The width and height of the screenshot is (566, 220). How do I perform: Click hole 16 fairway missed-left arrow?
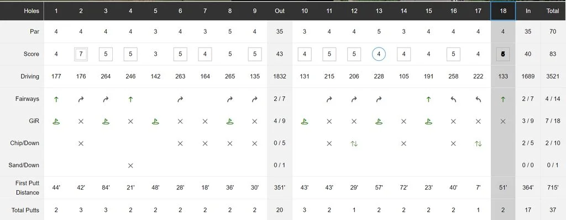pyautogui.click(x=453, y=99)
